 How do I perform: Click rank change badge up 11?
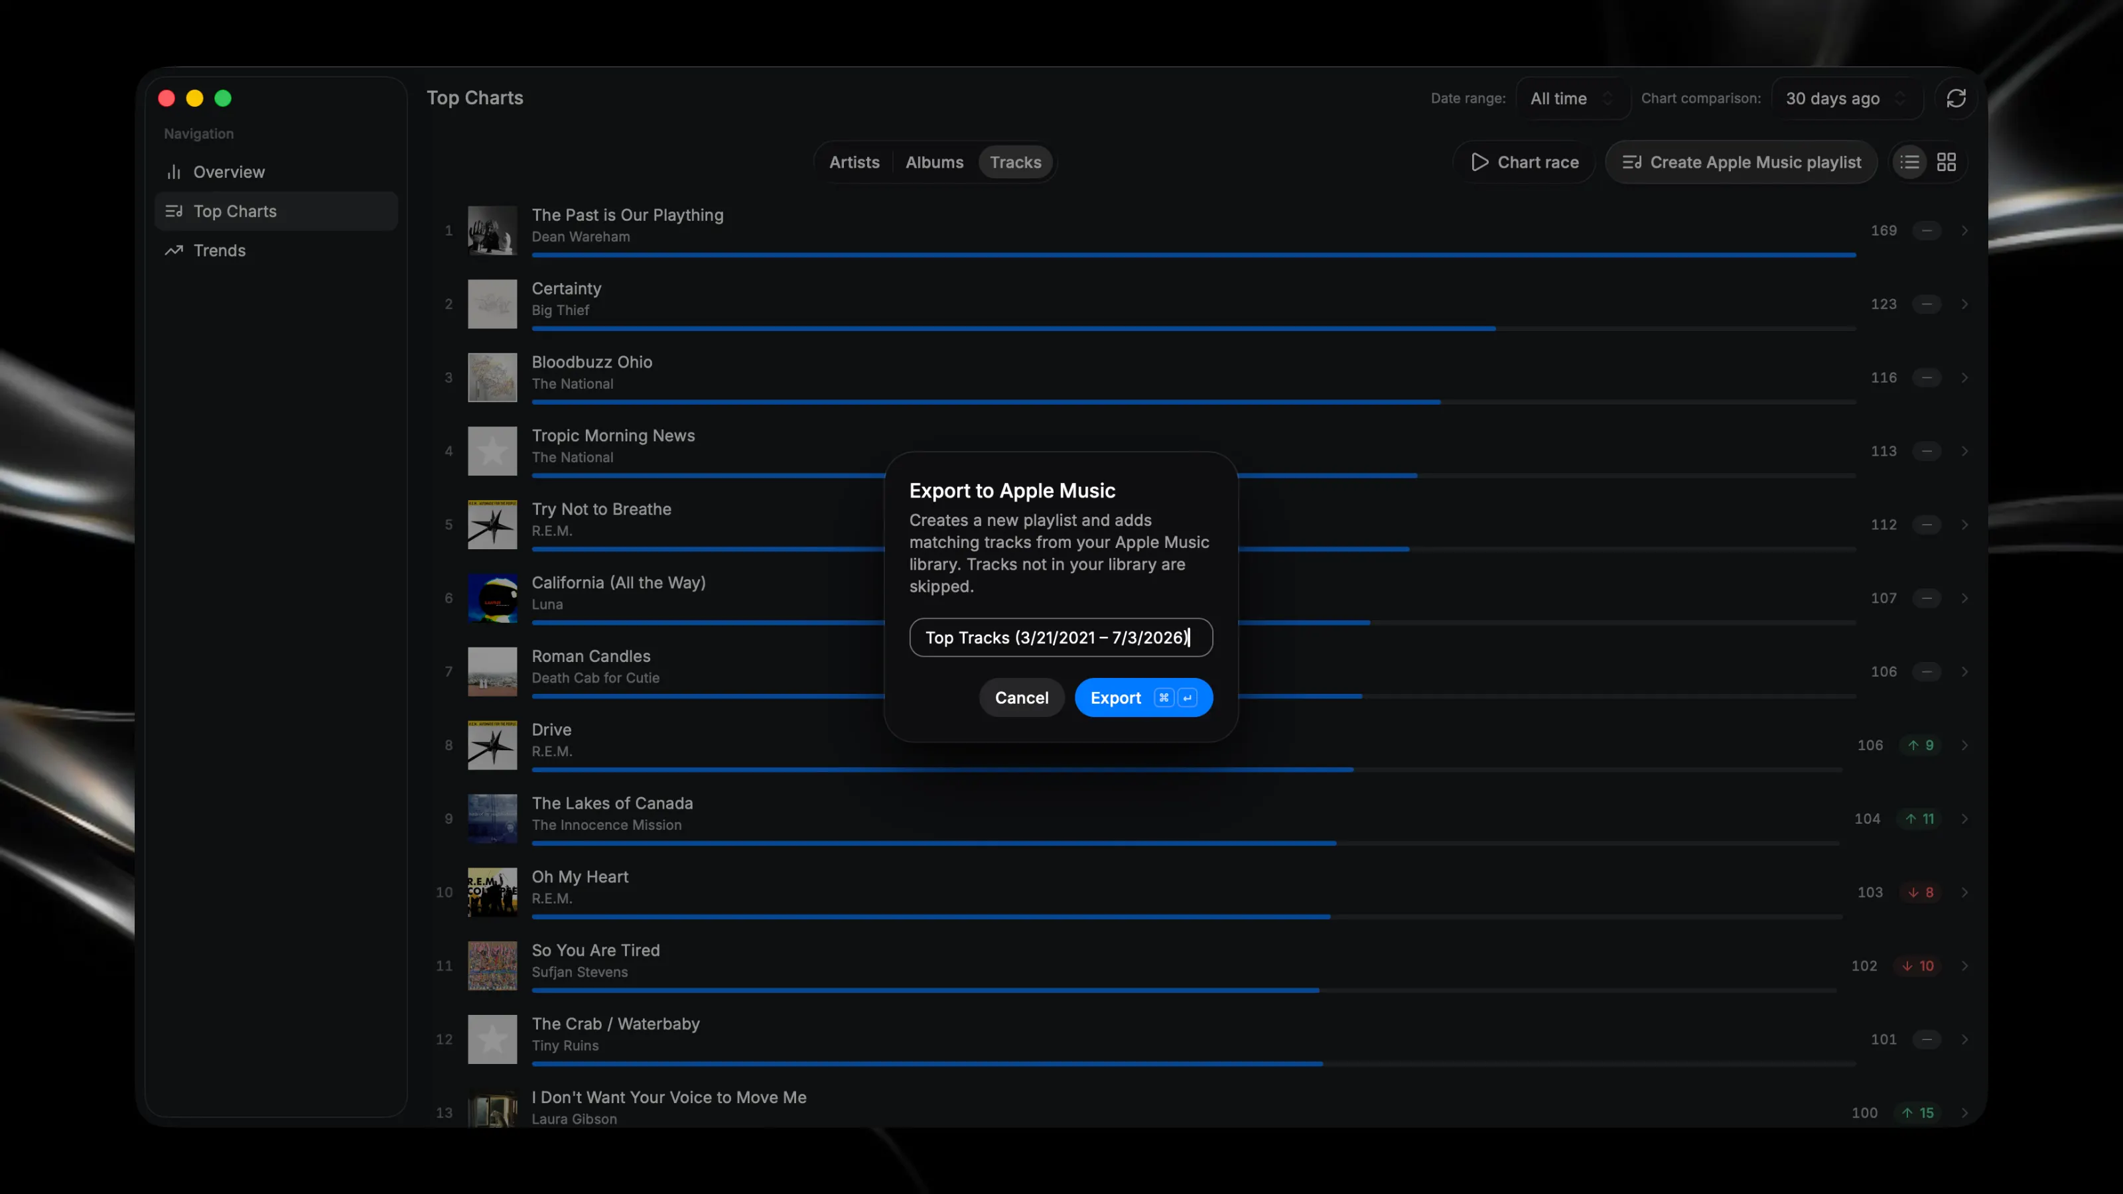click(x=1919, y=819)
